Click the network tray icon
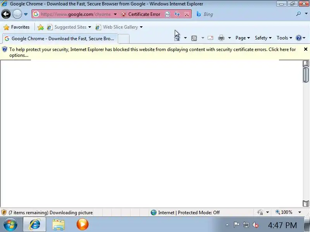Screen dimensions: 310x232 [246, 225]
